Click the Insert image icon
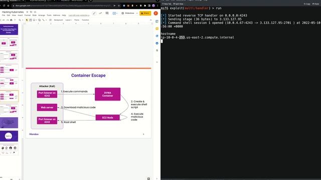This screenshot has width=321, height=180. pyautogui.click(x=34, y=20)
